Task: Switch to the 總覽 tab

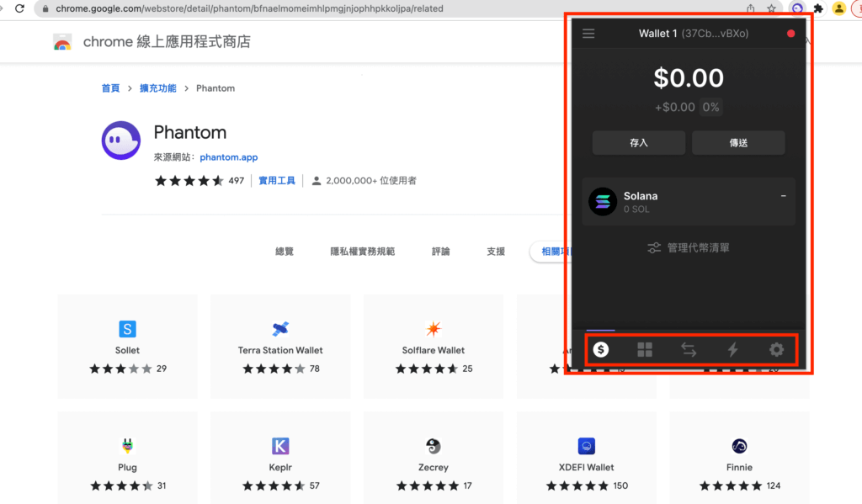Action: (x=284, y=251)
